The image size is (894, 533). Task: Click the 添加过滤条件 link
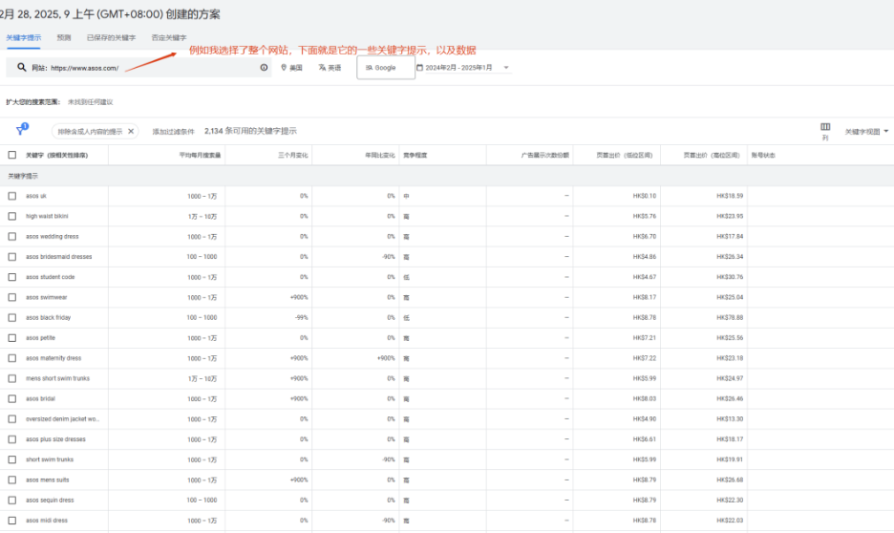coord(173,131)
